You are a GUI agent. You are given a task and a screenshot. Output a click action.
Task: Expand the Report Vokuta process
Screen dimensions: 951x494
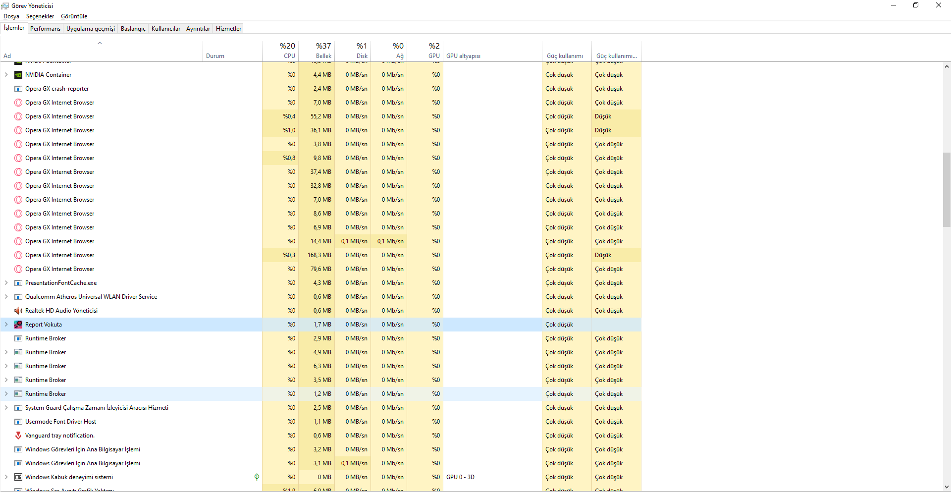tap(6, 325)
